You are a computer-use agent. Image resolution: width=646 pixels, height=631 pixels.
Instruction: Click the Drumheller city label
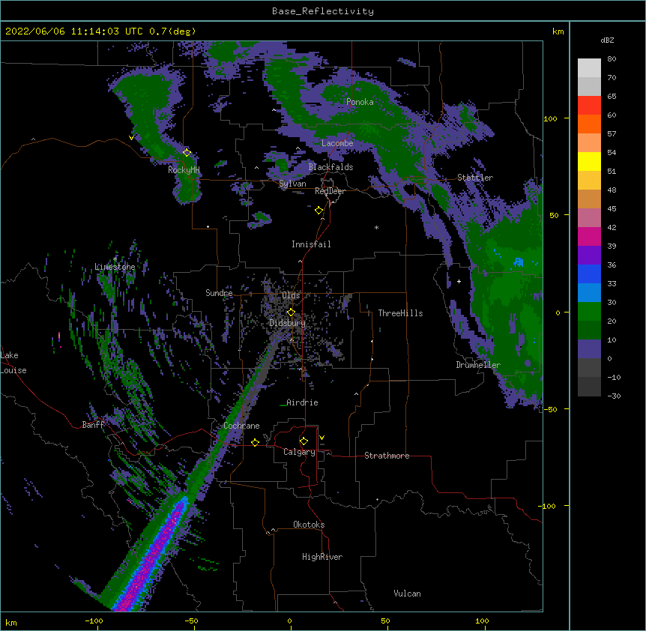pyautogui.click(x=478, y=365)
